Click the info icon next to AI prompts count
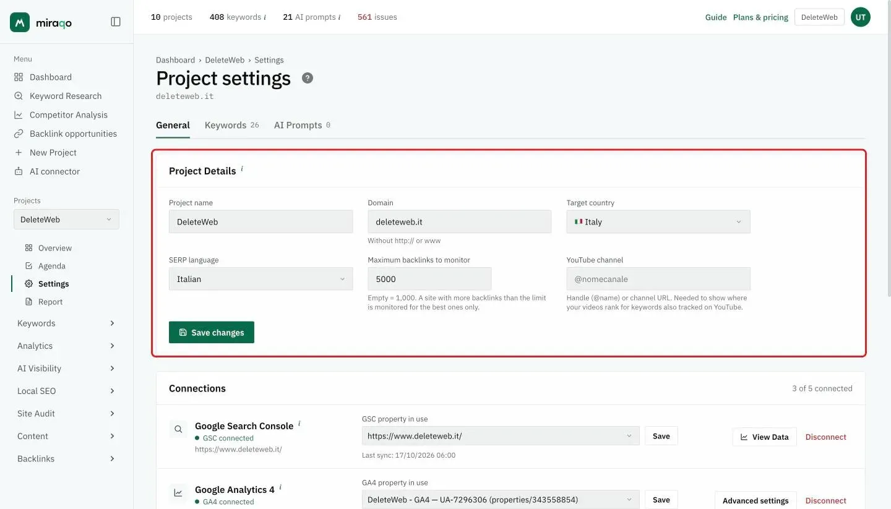This screenshot has height=509, width=891. [x=339, y=17]
